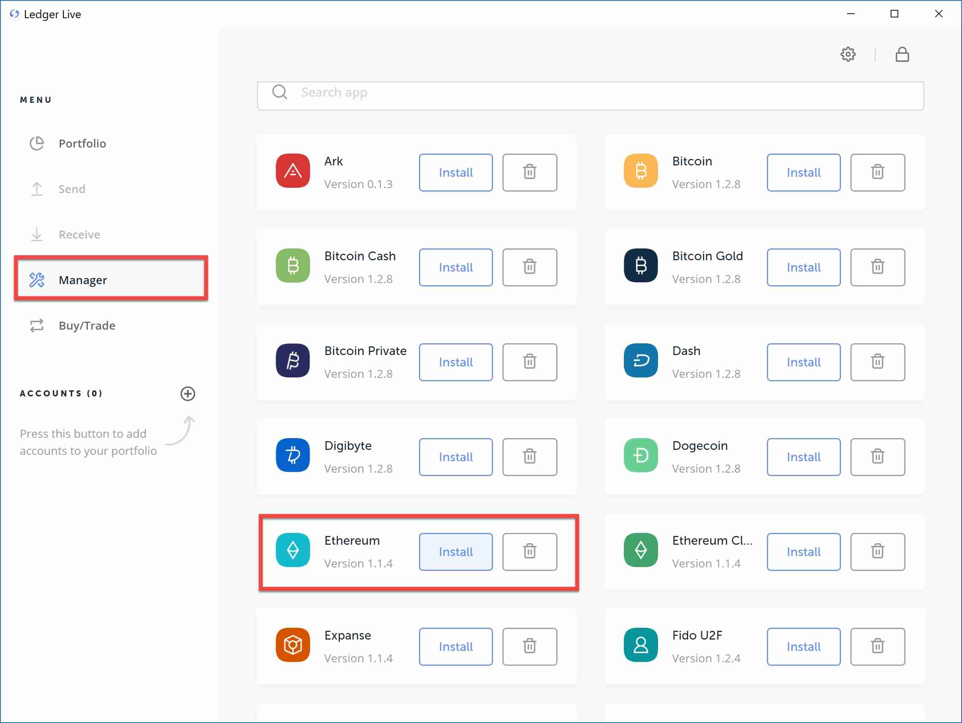
Task: Install the Bitcoin Cash app
Action: coord(455,267)
